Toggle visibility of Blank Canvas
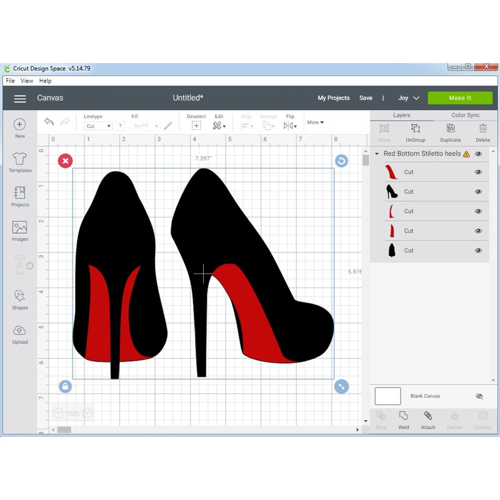 pyautogui.click(x=479, y=396)
